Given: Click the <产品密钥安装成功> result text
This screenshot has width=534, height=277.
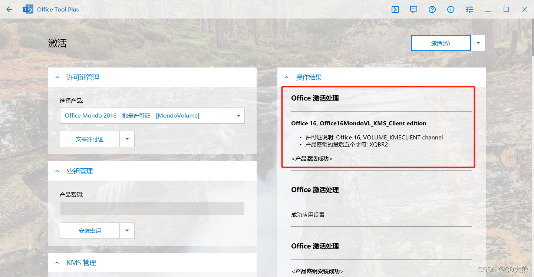Looking at the screenshot, I should click(x=317, y=271).
